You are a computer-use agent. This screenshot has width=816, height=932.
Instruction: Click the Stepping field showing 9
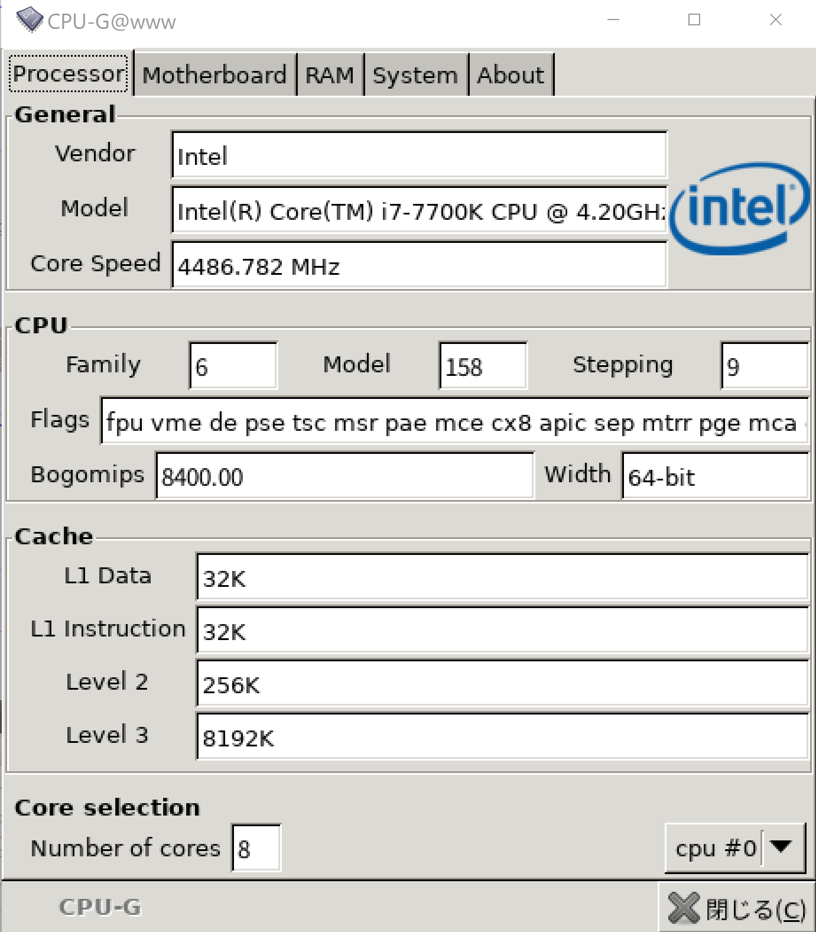point(765,365)
